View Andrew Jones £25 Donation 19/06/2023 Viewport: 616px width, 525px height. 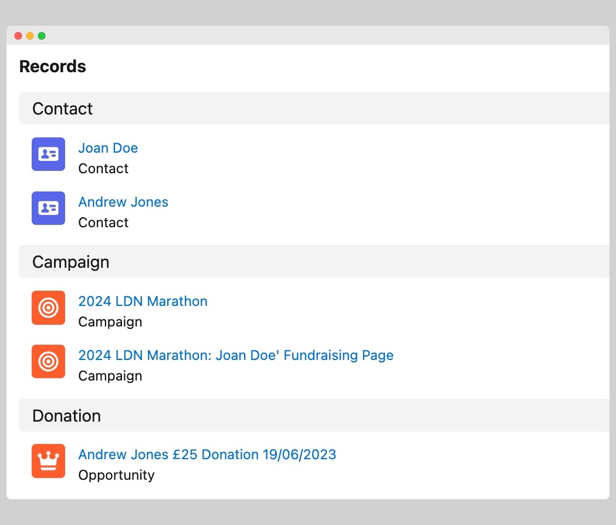tap(207, 455)
